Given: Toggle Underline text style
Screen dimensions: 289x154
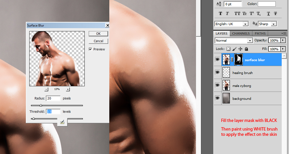Looking at the screenshot, I should 268,13.
